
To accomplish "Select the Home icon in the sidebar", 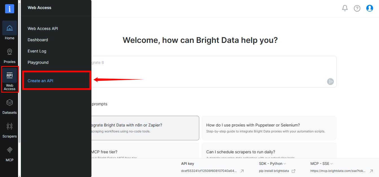I will 9,28.
